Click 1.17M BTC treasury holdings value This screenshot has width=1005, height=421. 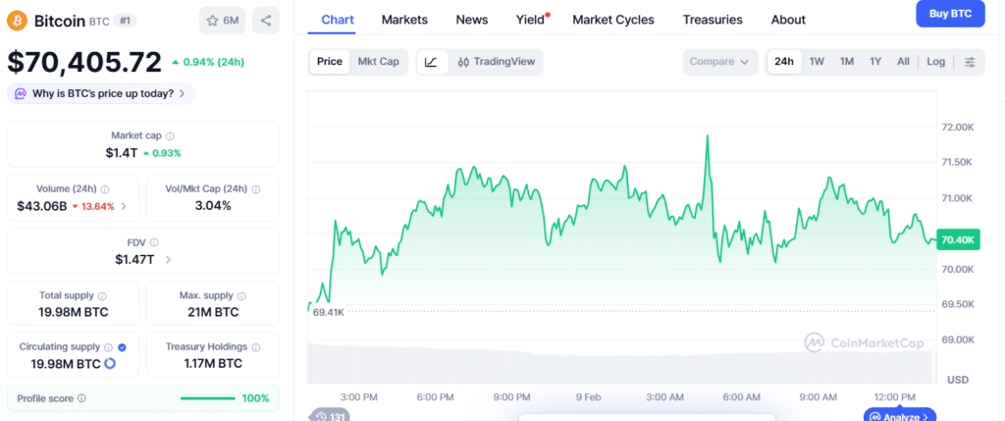(213, 364)
